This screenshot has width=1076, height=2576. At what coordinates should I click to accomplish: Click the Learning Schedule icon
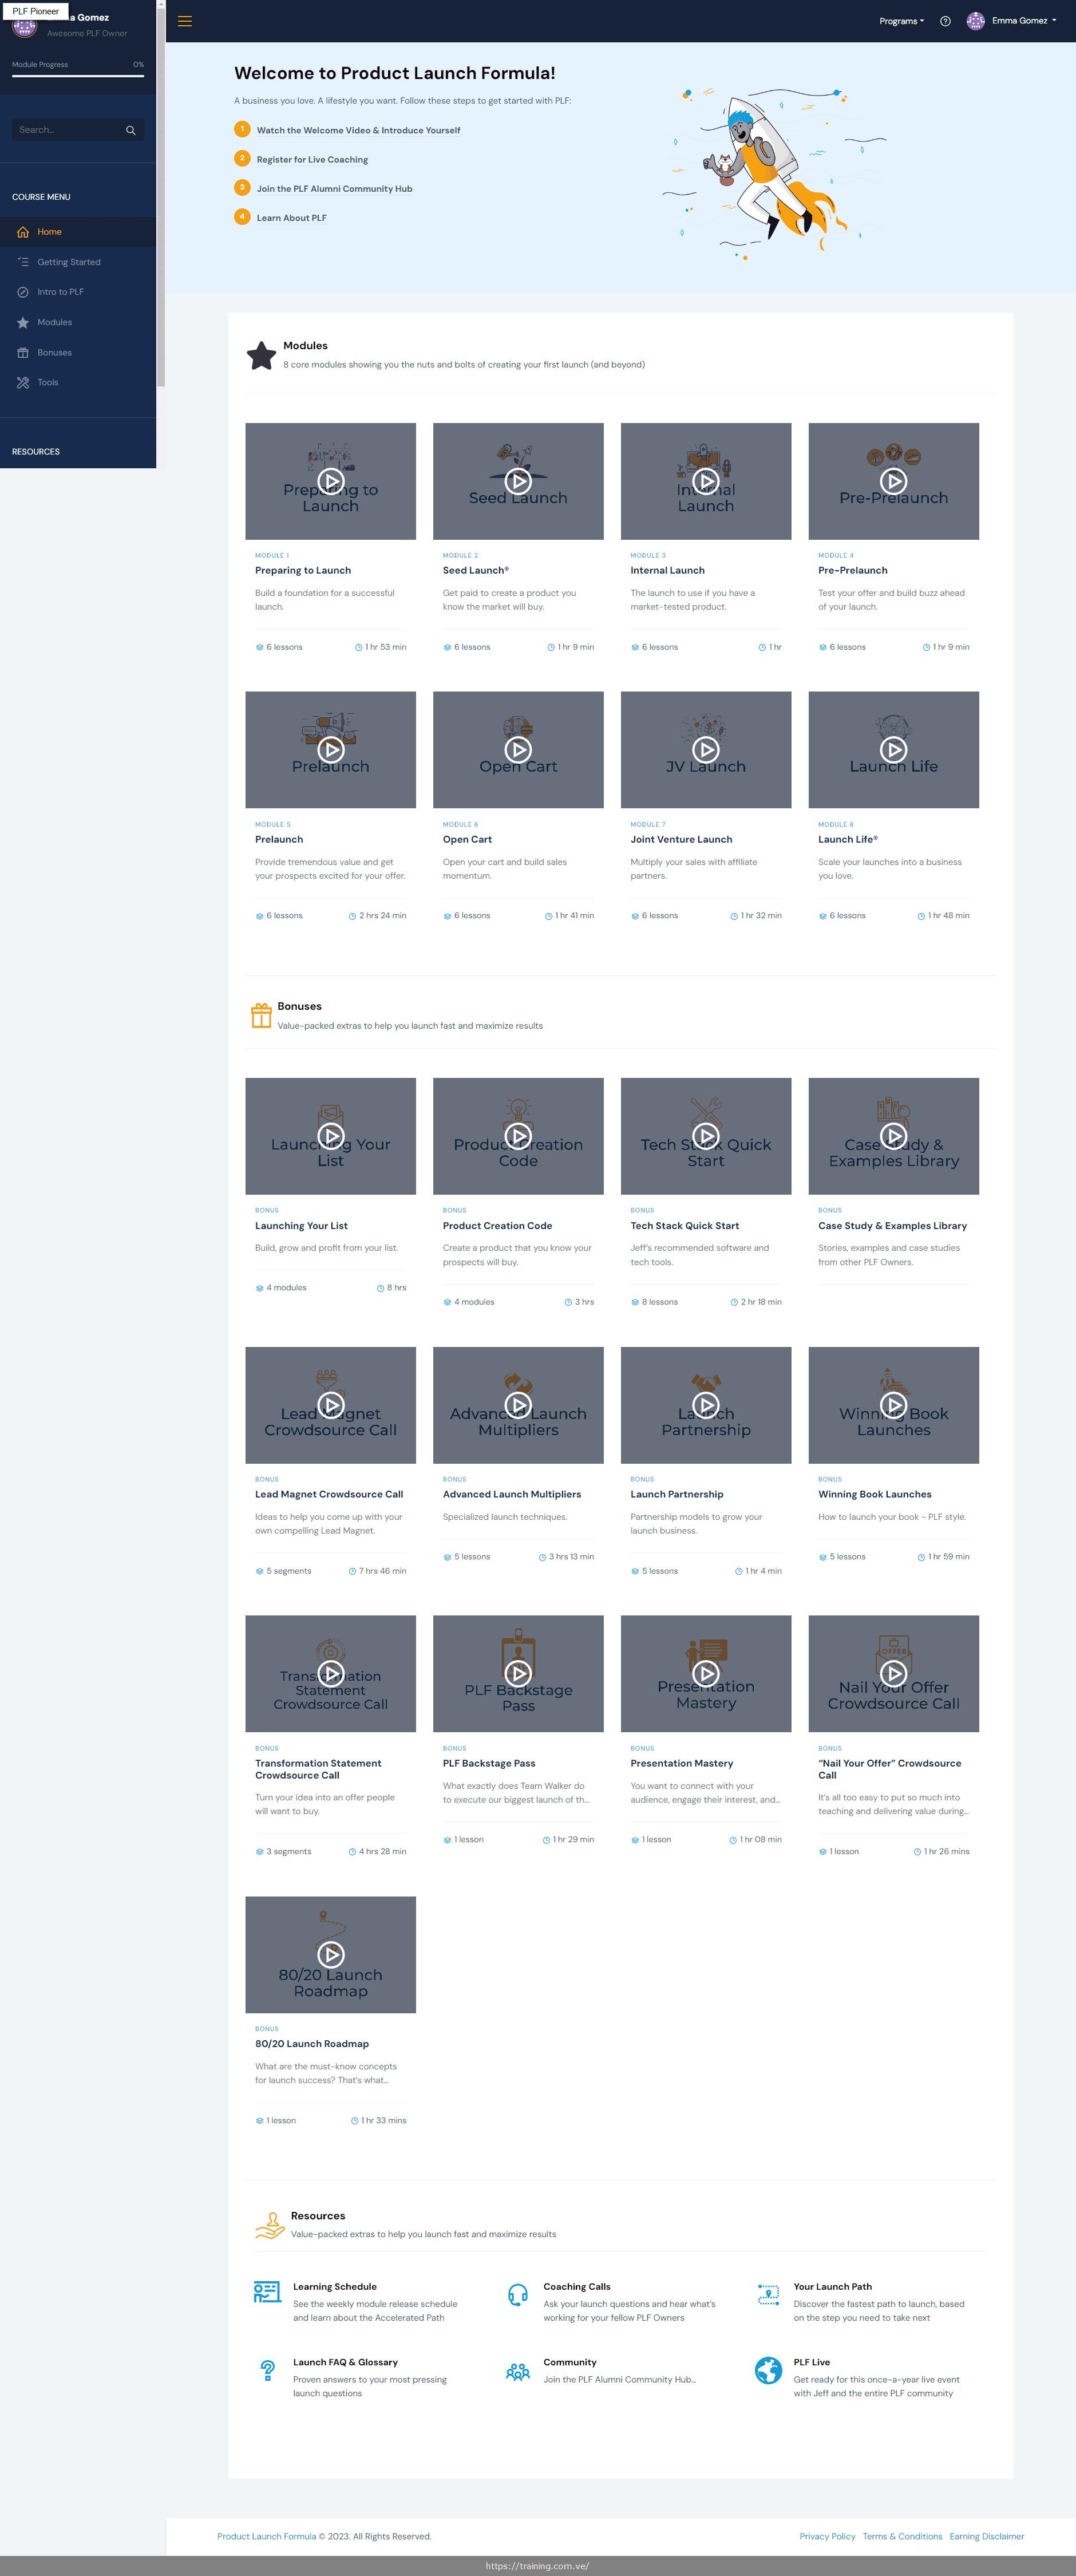tap(267, 2292)
